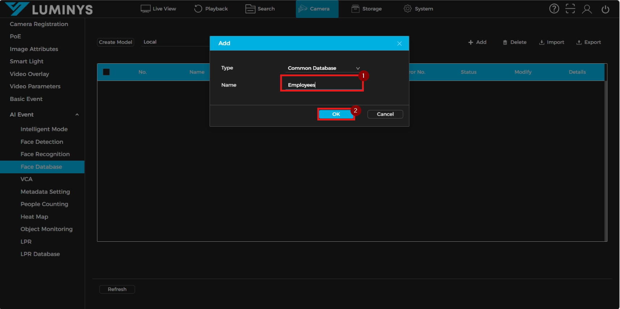Select Face Recognition in sidebar
620x309 pixels.
(45, 154)
